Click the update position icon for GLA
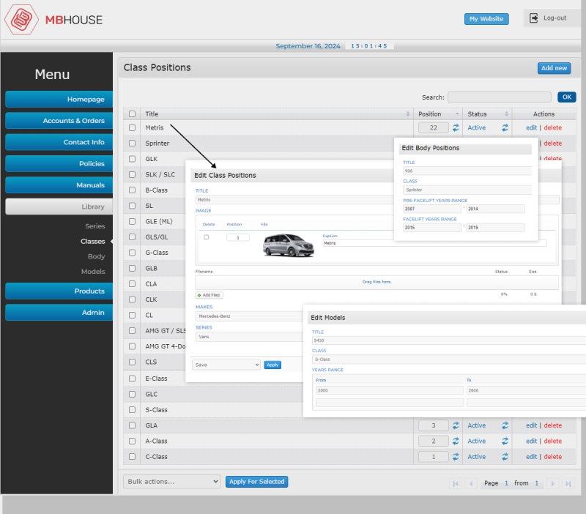 [456, 425]
